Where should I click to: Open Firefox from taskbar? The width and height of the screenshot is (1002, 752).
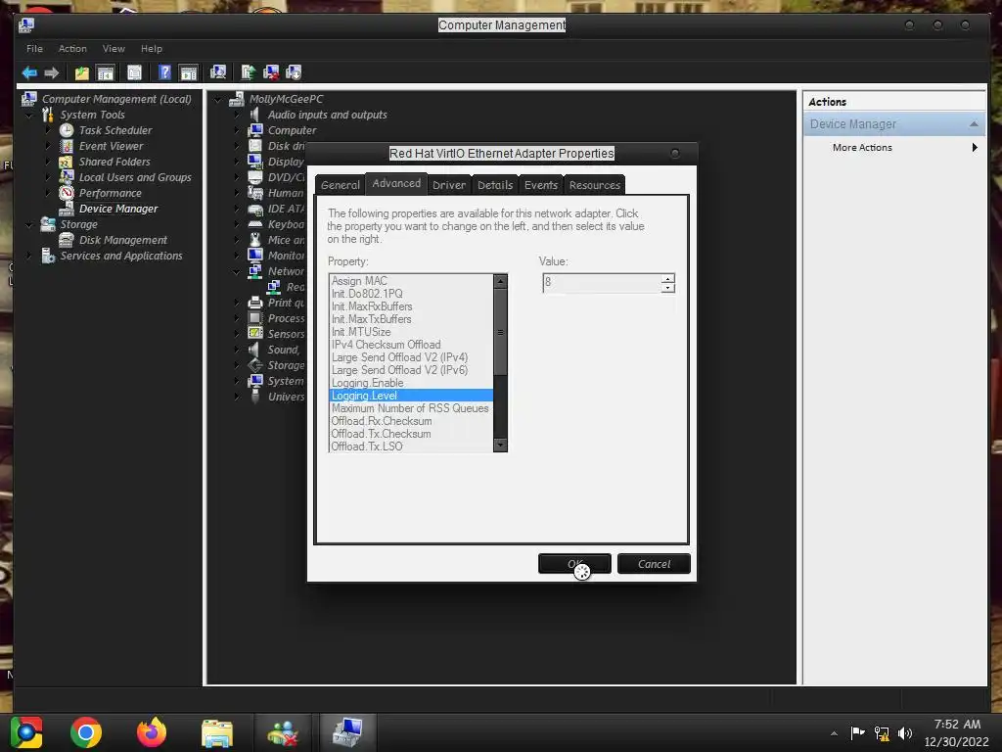tap(152, 732)
